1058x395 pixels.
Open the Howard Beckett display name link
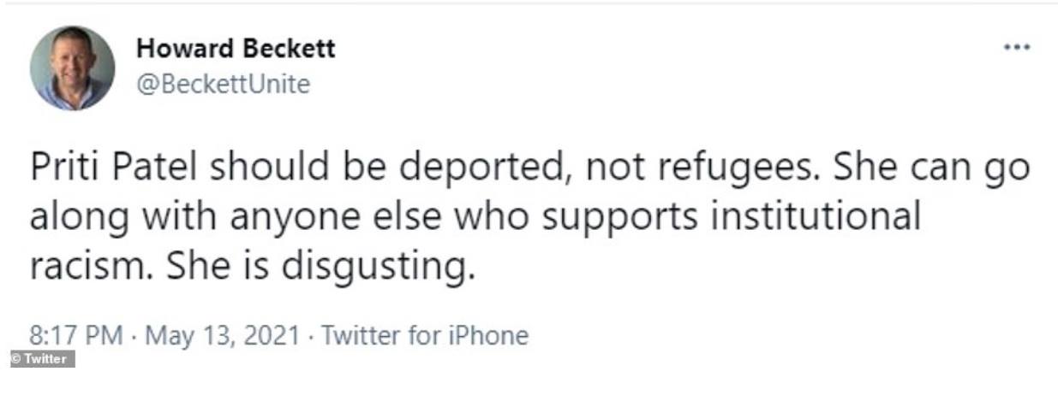[236, 49]
